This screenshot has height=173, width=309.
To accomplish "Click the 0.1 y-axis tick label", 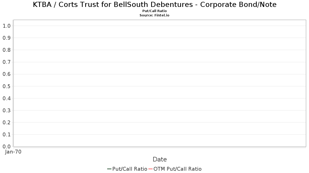I will point(6,134).
